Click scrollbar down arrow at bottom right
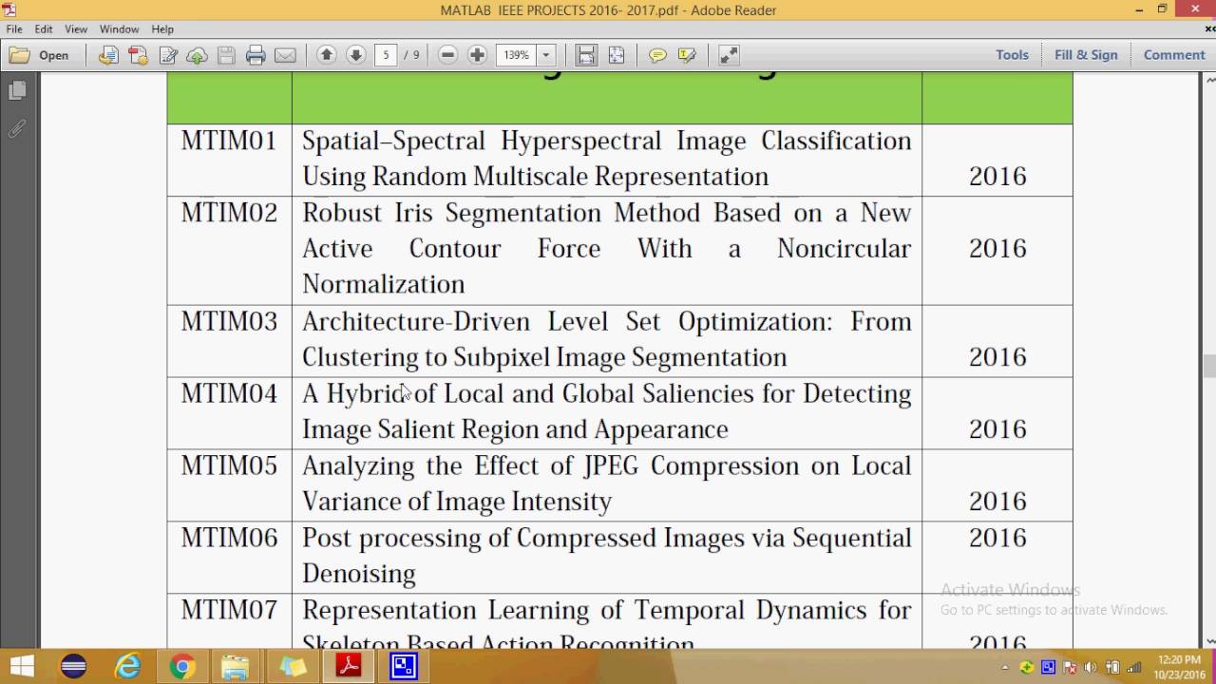This screenshot has width=1216, height=684. 1208,642
